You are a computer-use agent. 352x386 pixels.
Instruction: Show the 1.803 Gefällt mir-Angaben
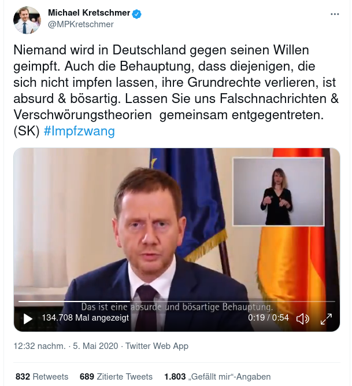pyautogui.click(x=217, y=376)
